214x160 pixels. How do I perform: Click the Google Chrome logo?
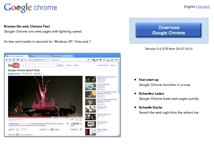tap(30, 8)
